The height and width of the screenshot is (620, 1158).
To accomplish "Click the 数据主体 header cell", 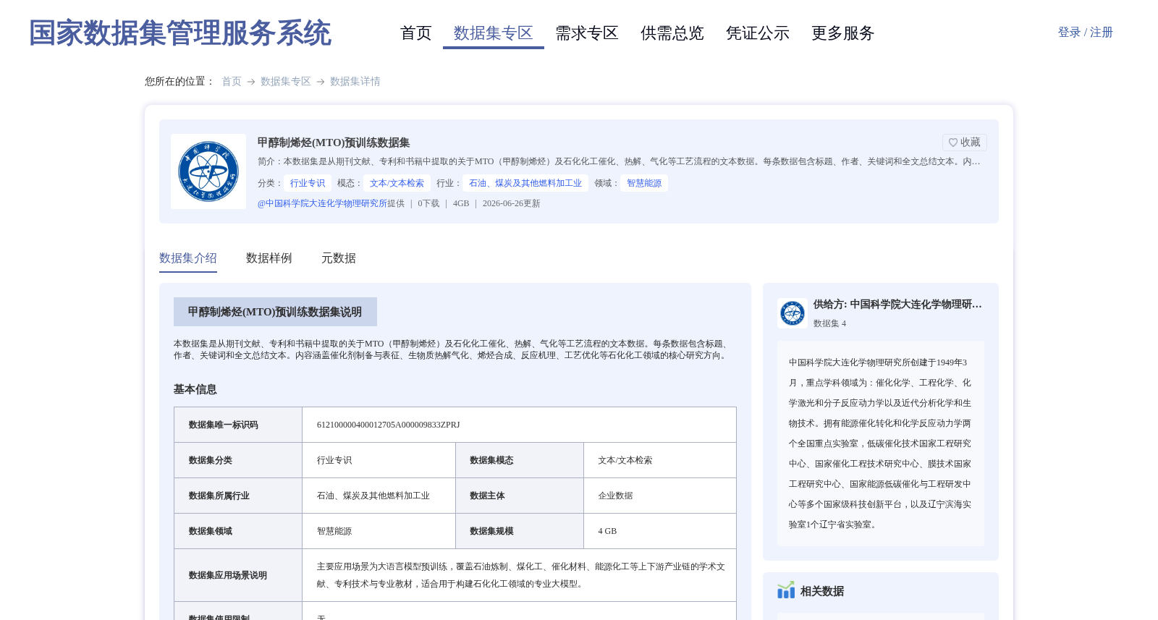I will (x=520, y=496).
